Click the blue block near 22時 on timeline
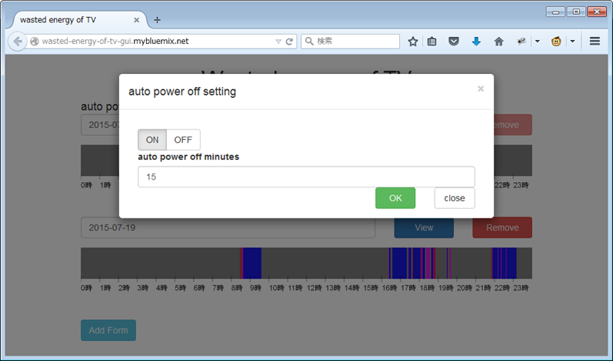 point(504,263)
